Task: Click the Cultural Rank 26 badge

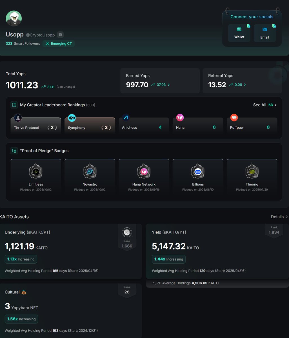Action: [x=127, y=290]
